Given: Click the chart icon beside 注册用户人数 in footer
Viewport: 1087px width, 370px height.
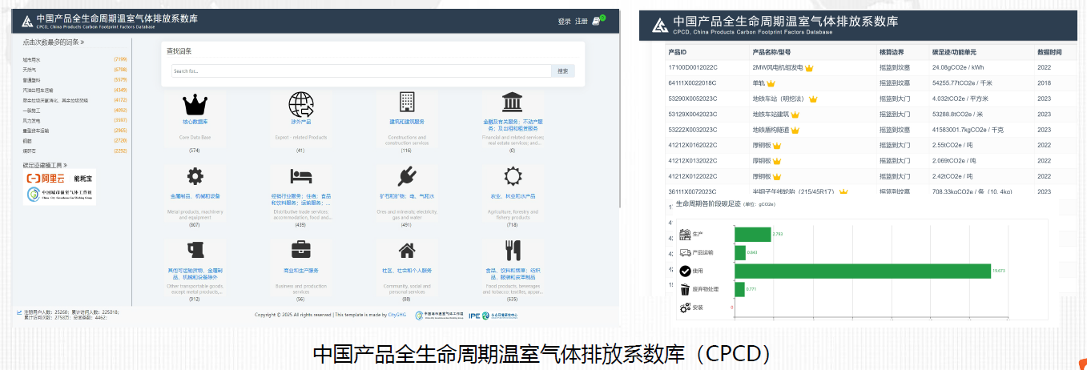Looking at the screenshot, I should [19, 312].
